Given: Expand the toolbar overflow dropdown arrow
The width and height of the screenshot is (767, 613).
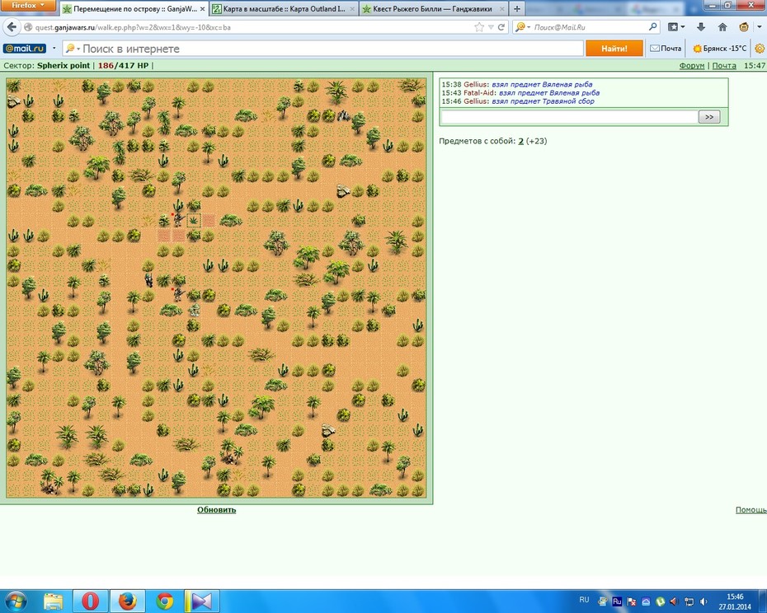Looking at the screenshot, I should click(760, 27).
